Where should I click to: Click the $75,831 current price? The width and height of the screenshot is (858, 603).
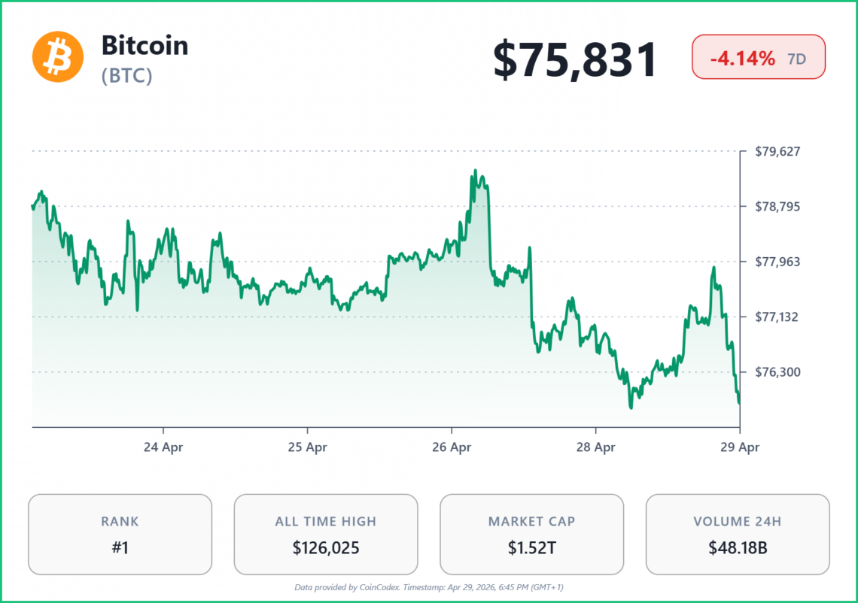coord(575,60)
